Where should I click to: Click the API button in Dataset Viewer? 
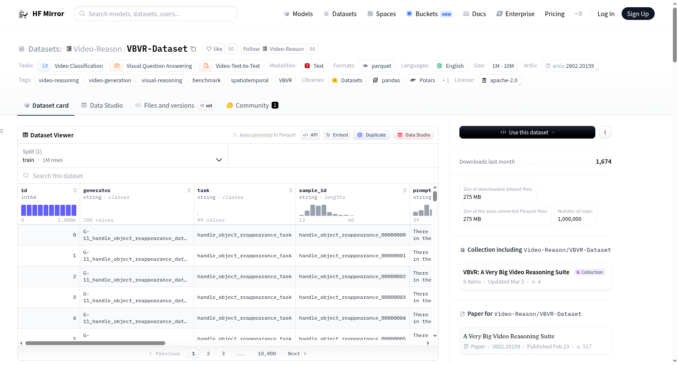(310, 135)
